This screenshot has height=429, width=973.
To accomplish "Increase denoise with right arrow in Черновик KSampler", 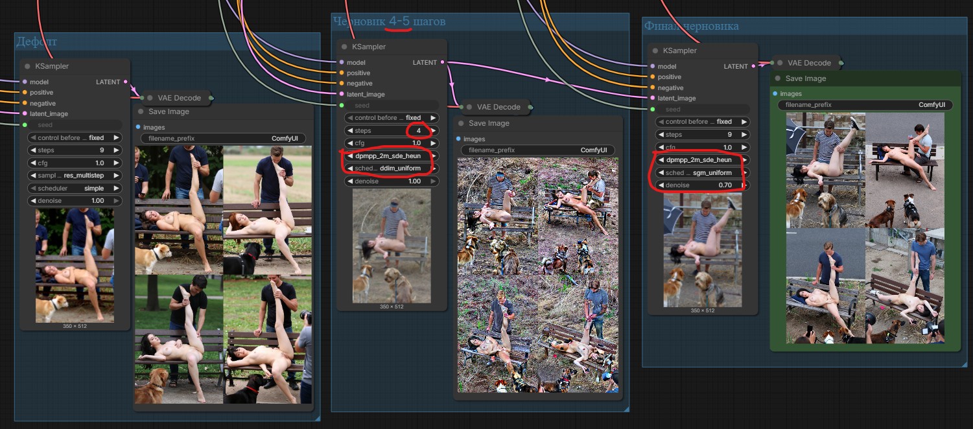I will pos(432,181).
